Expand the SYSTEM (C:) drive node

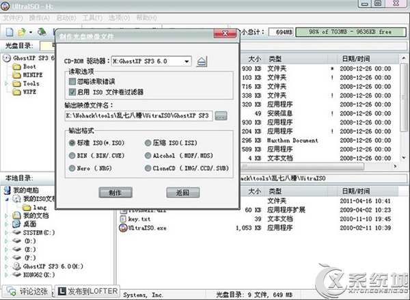tap(7, 232)
